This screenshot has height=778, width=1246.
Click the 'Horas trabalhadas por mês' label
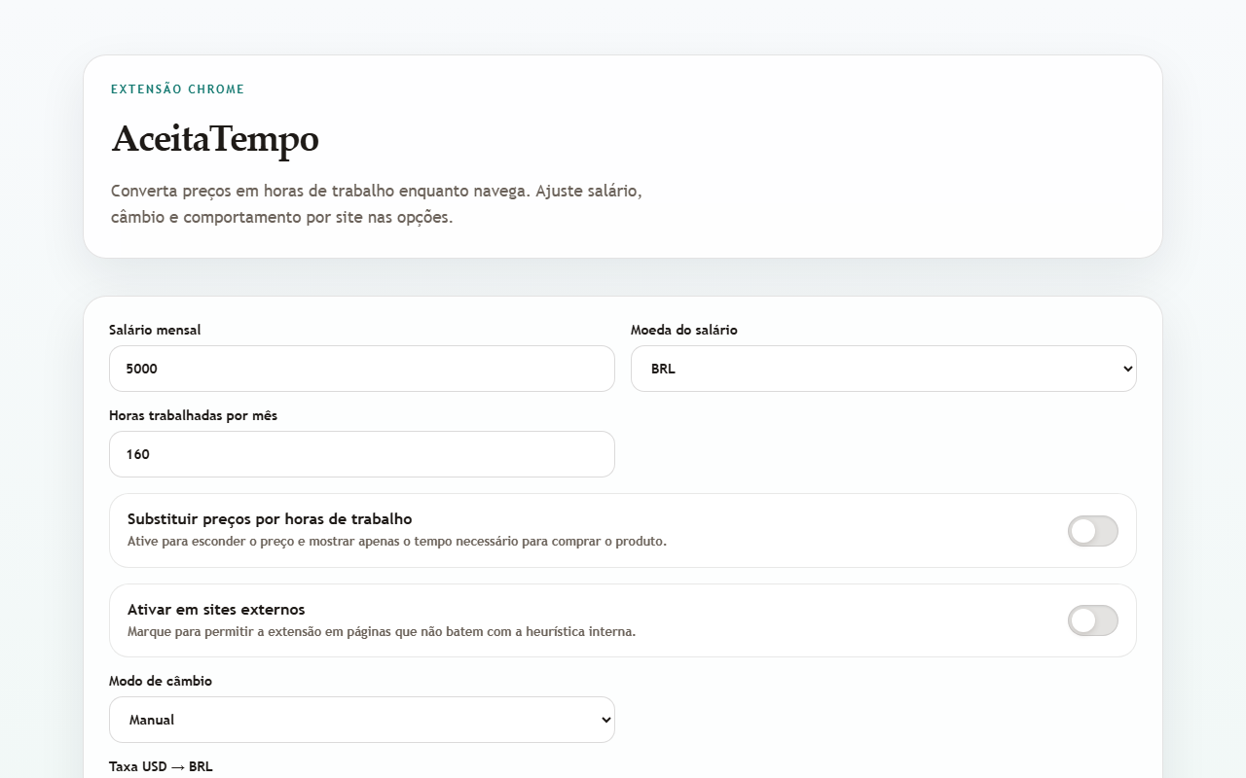click(193, 415)
